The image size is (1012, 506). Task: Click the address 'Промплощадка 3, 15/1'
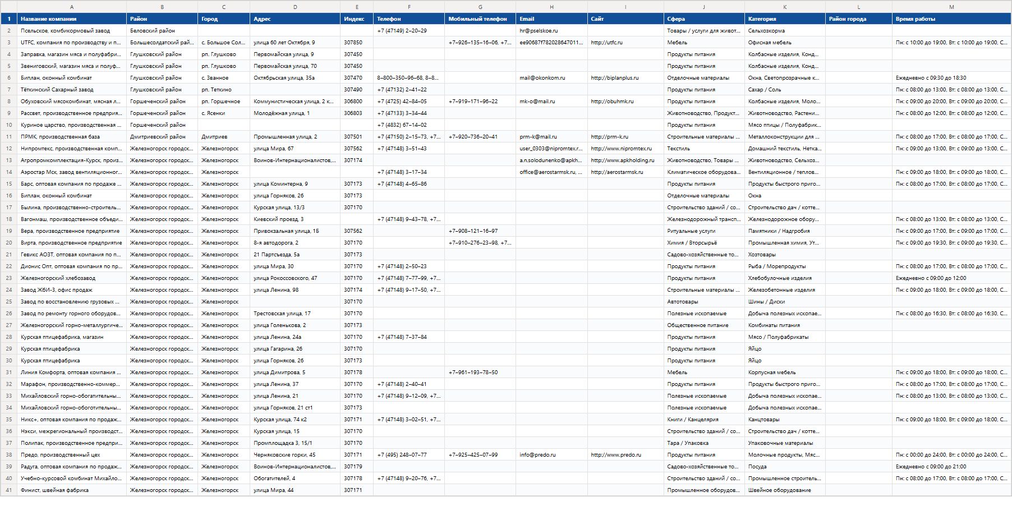click(295, 443)
